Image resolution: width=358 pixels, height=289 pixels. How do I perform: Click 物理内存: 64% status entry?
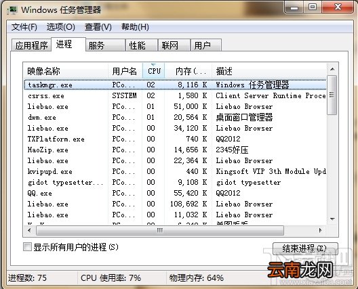[x=197, y=277]
